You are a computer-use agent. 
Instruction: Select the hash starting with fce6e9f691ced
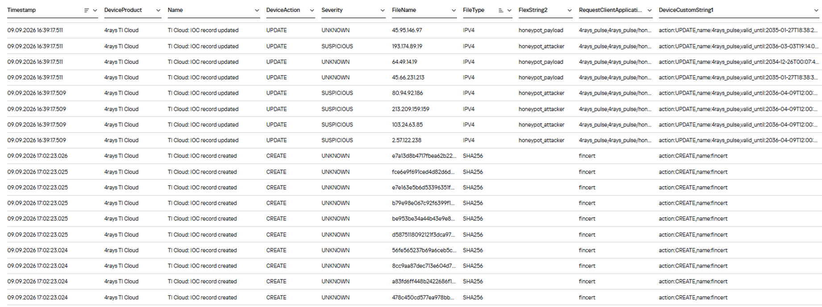coord(423,172)
